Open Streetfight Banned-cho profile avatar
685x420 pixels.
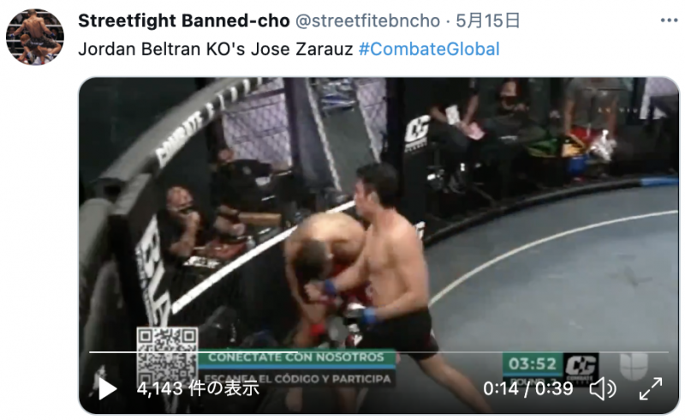(x=35, y=37)
